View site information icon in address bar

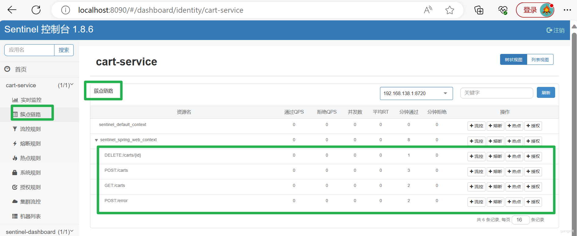tap(65, 10)
